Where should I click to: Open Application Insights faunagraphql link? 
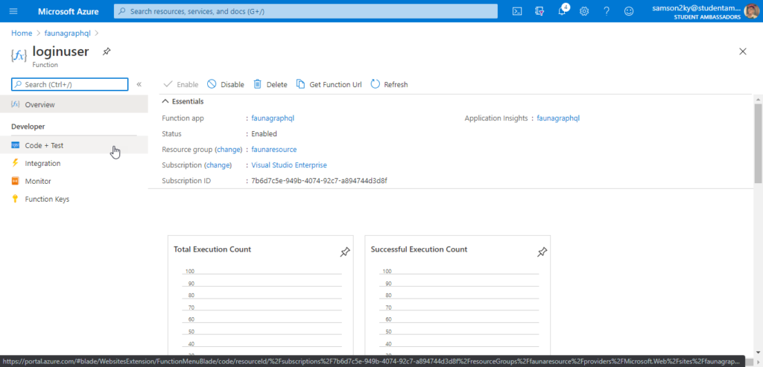point(558,118)
